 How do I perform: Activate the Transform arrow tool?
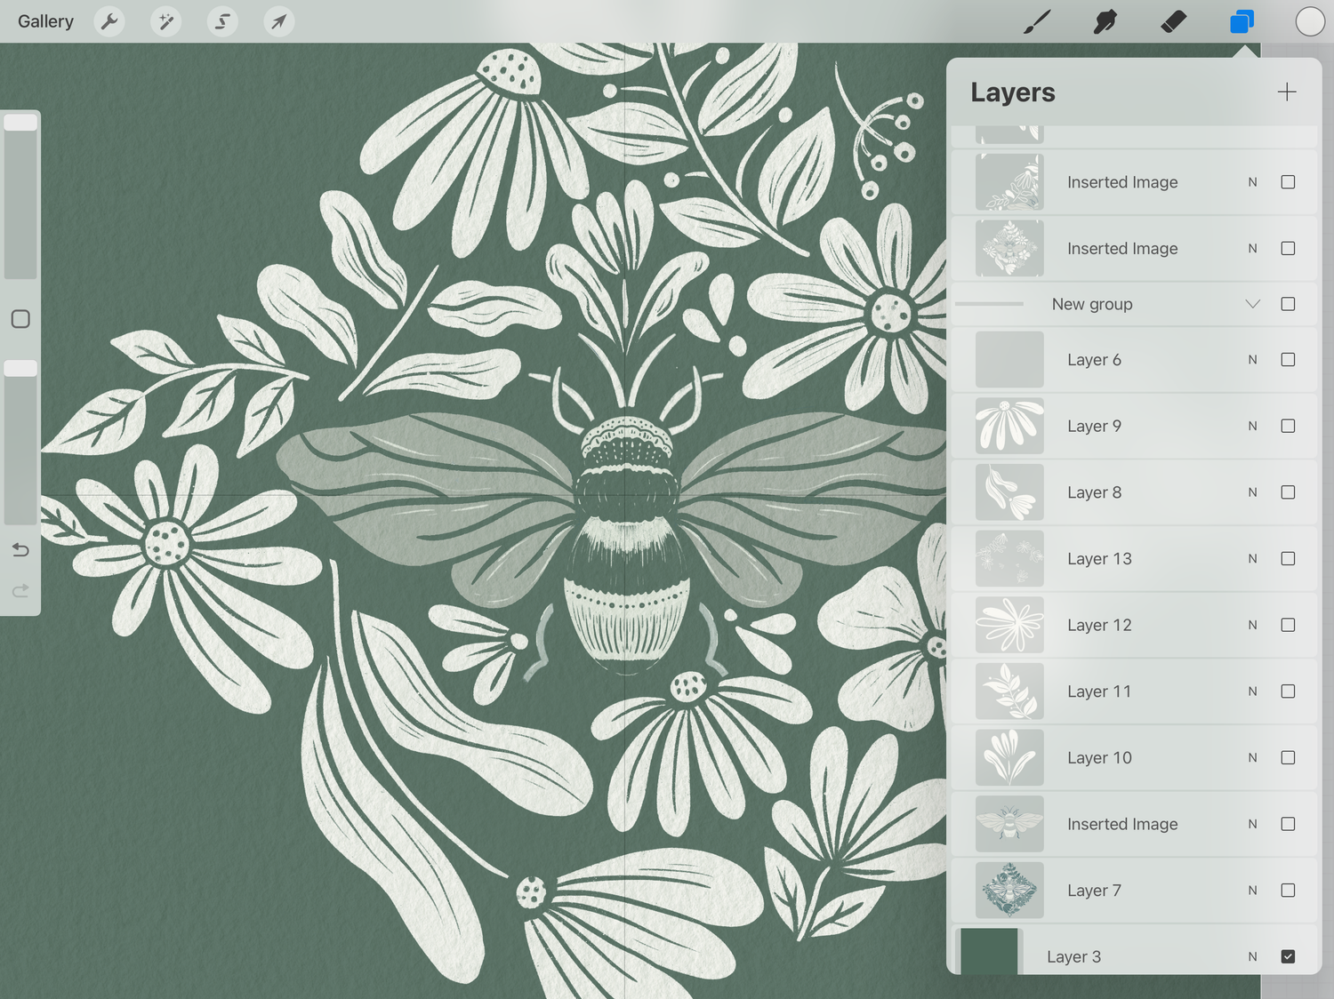point(278,21)
